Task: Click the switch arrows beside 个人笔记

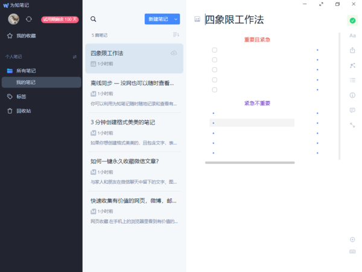Action: (75, 57)
